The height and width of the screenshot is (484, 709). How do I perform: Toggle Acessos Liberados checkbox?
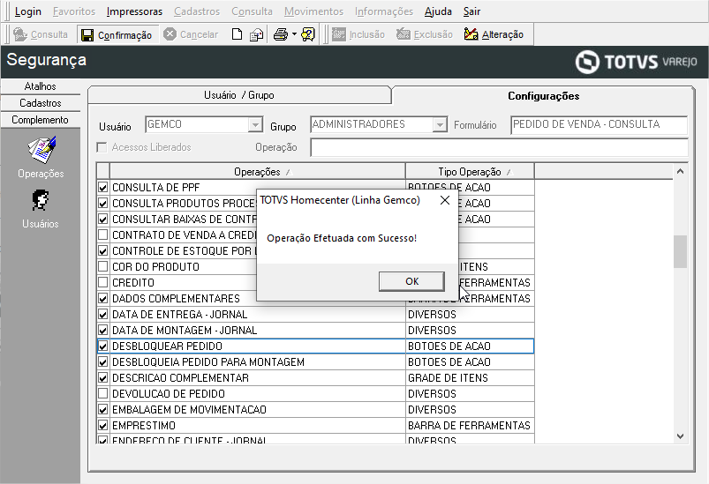(102, 147)
